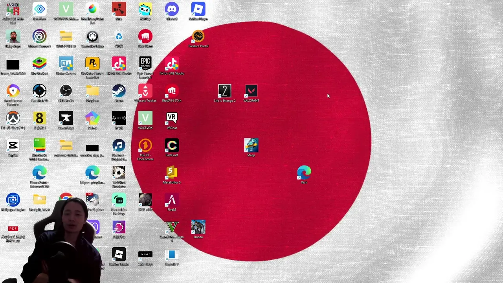Open MediBang Paint Pro shortcut
This screenshot has width=503, height=283.
[92, 9]
